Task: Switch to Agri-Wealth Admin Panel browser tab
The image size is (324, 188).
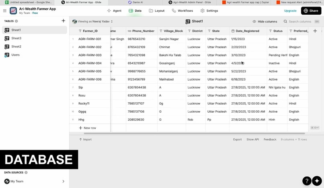Action: pyautogui.click(x=190, y=2)
